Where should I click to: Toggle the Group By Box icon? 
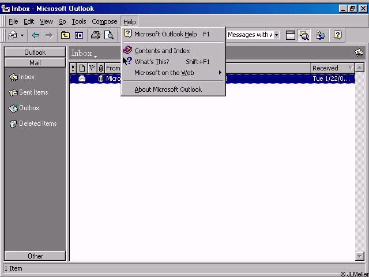[291, 35]
